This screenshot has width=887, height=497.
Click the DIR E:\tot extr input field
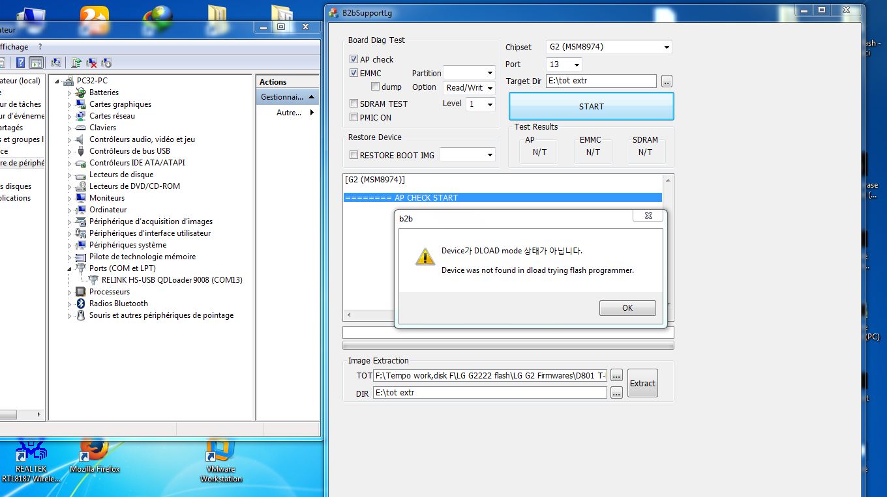[x=490, y=393]
